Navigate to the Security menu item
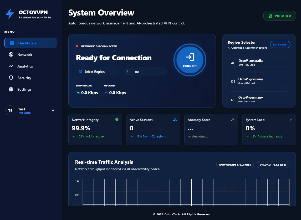 pos(30,78)
